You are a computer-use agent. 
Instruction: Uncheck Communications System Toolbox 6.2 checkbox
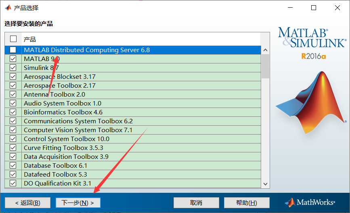(x=13, y=121)
